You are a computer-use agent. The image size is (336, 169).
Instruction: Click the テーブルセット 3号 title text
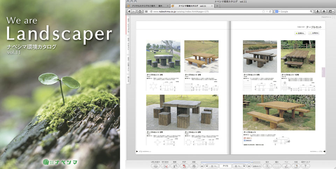click(x=155, y=75)
